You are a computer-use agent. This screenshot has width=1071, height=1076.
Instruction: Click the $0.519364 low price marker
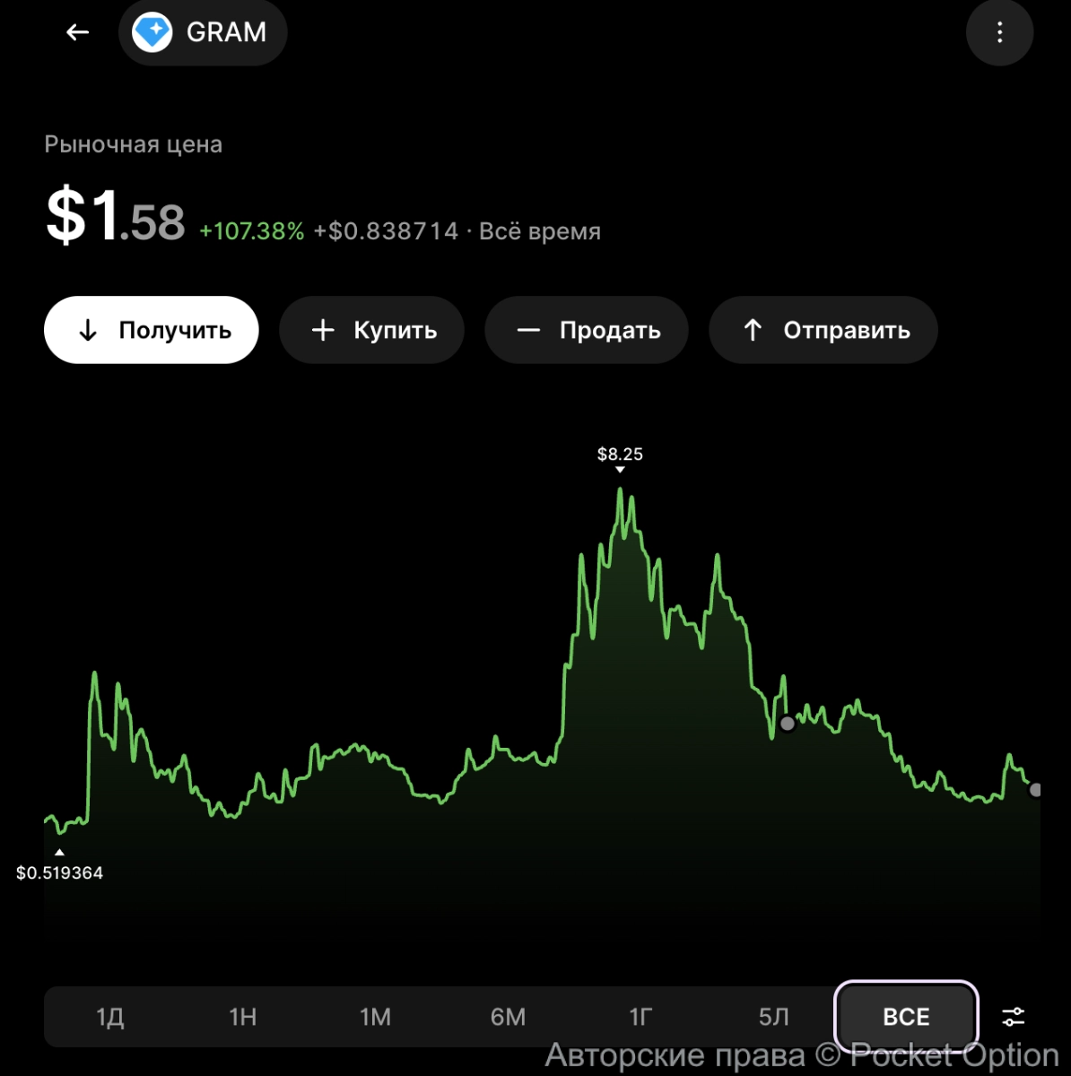pyautogui.click(x=60, y=872)
